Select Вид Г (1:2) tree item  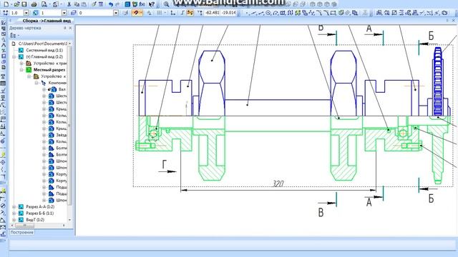35,220
